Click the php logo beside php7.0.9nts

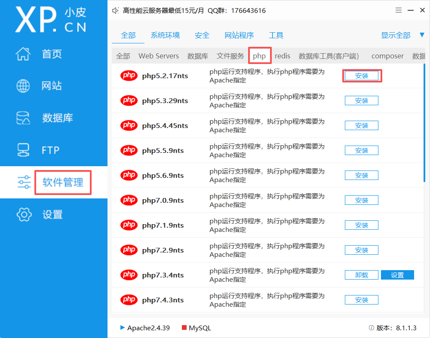click(x=129, y=200)
